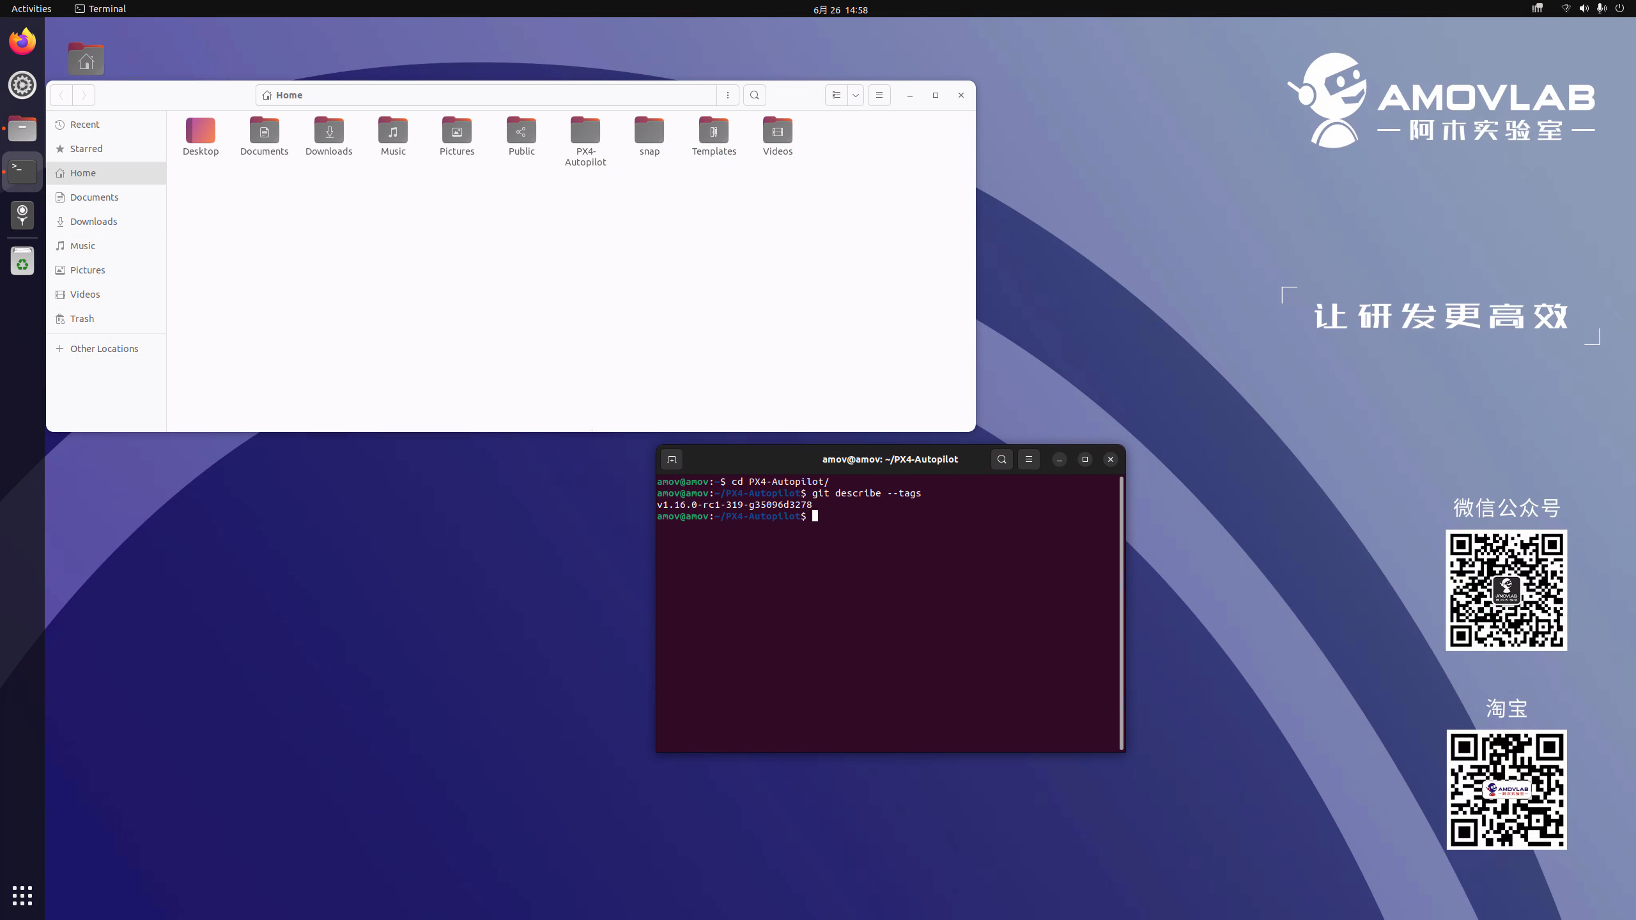Select the Downloads folder icon in the file grid

coord(329,137)
